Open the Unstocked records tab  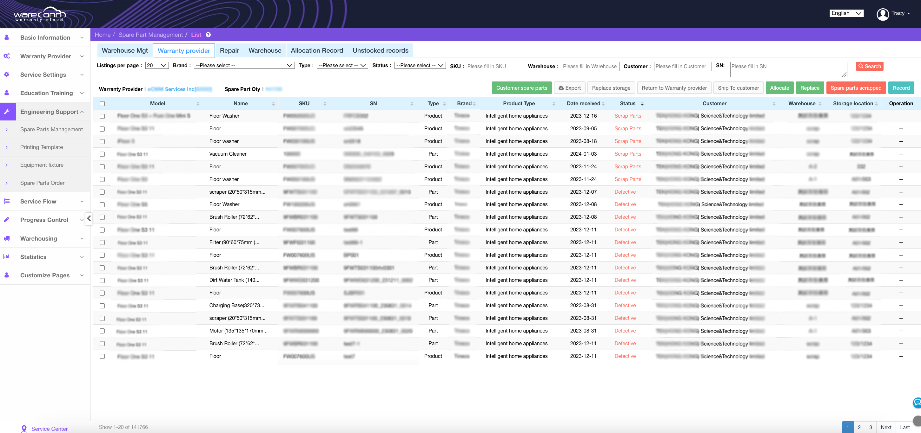tap(381, 50)
